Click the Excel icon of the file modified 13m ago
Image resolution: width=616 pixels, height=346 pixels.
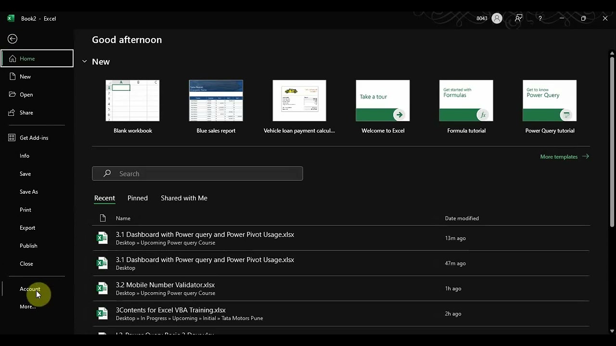[x=102, y=238]
